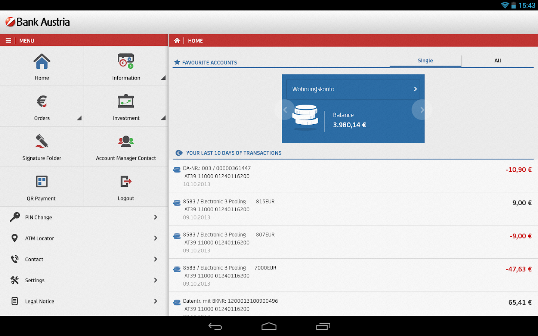Open Account Manager Contact icon
The height and width of the screenshot is (336, 538).
point(126,141)
